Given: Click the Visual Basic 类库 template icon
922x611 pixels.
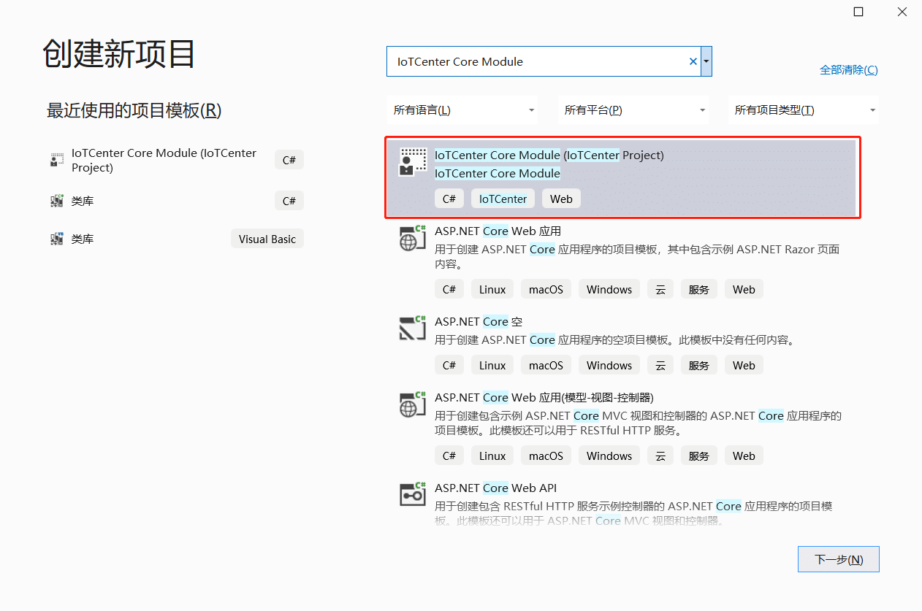Looking at the screenshot, I should tap(57, 239).
